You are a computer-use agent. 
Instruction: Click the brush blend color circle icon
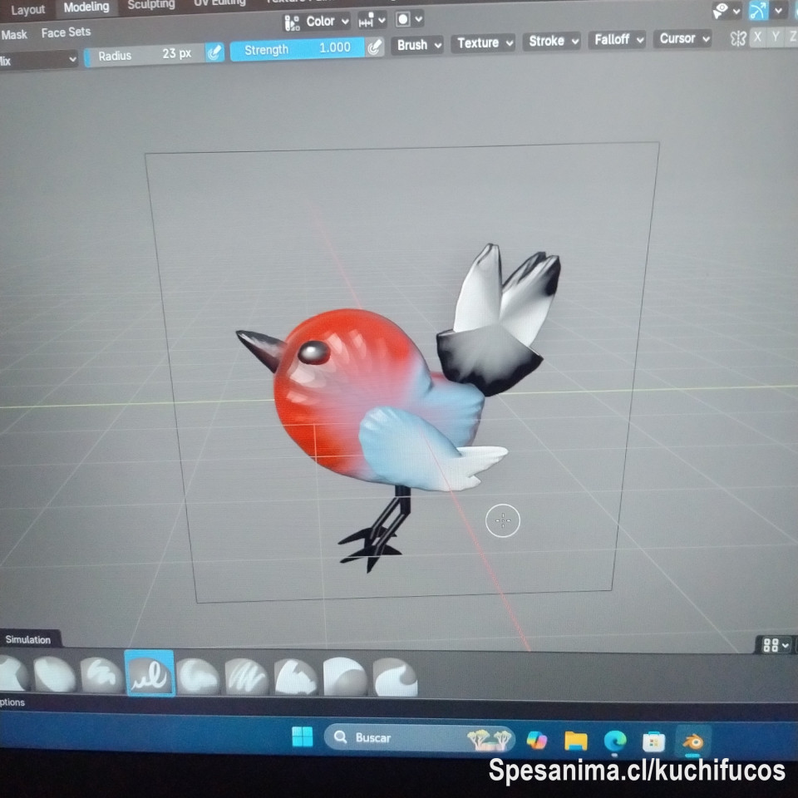(x=405, y=20)
